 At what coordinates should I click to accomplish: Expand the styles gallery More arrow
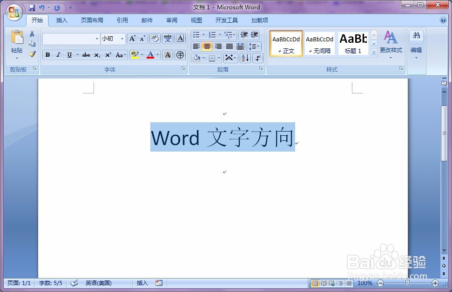374,53
